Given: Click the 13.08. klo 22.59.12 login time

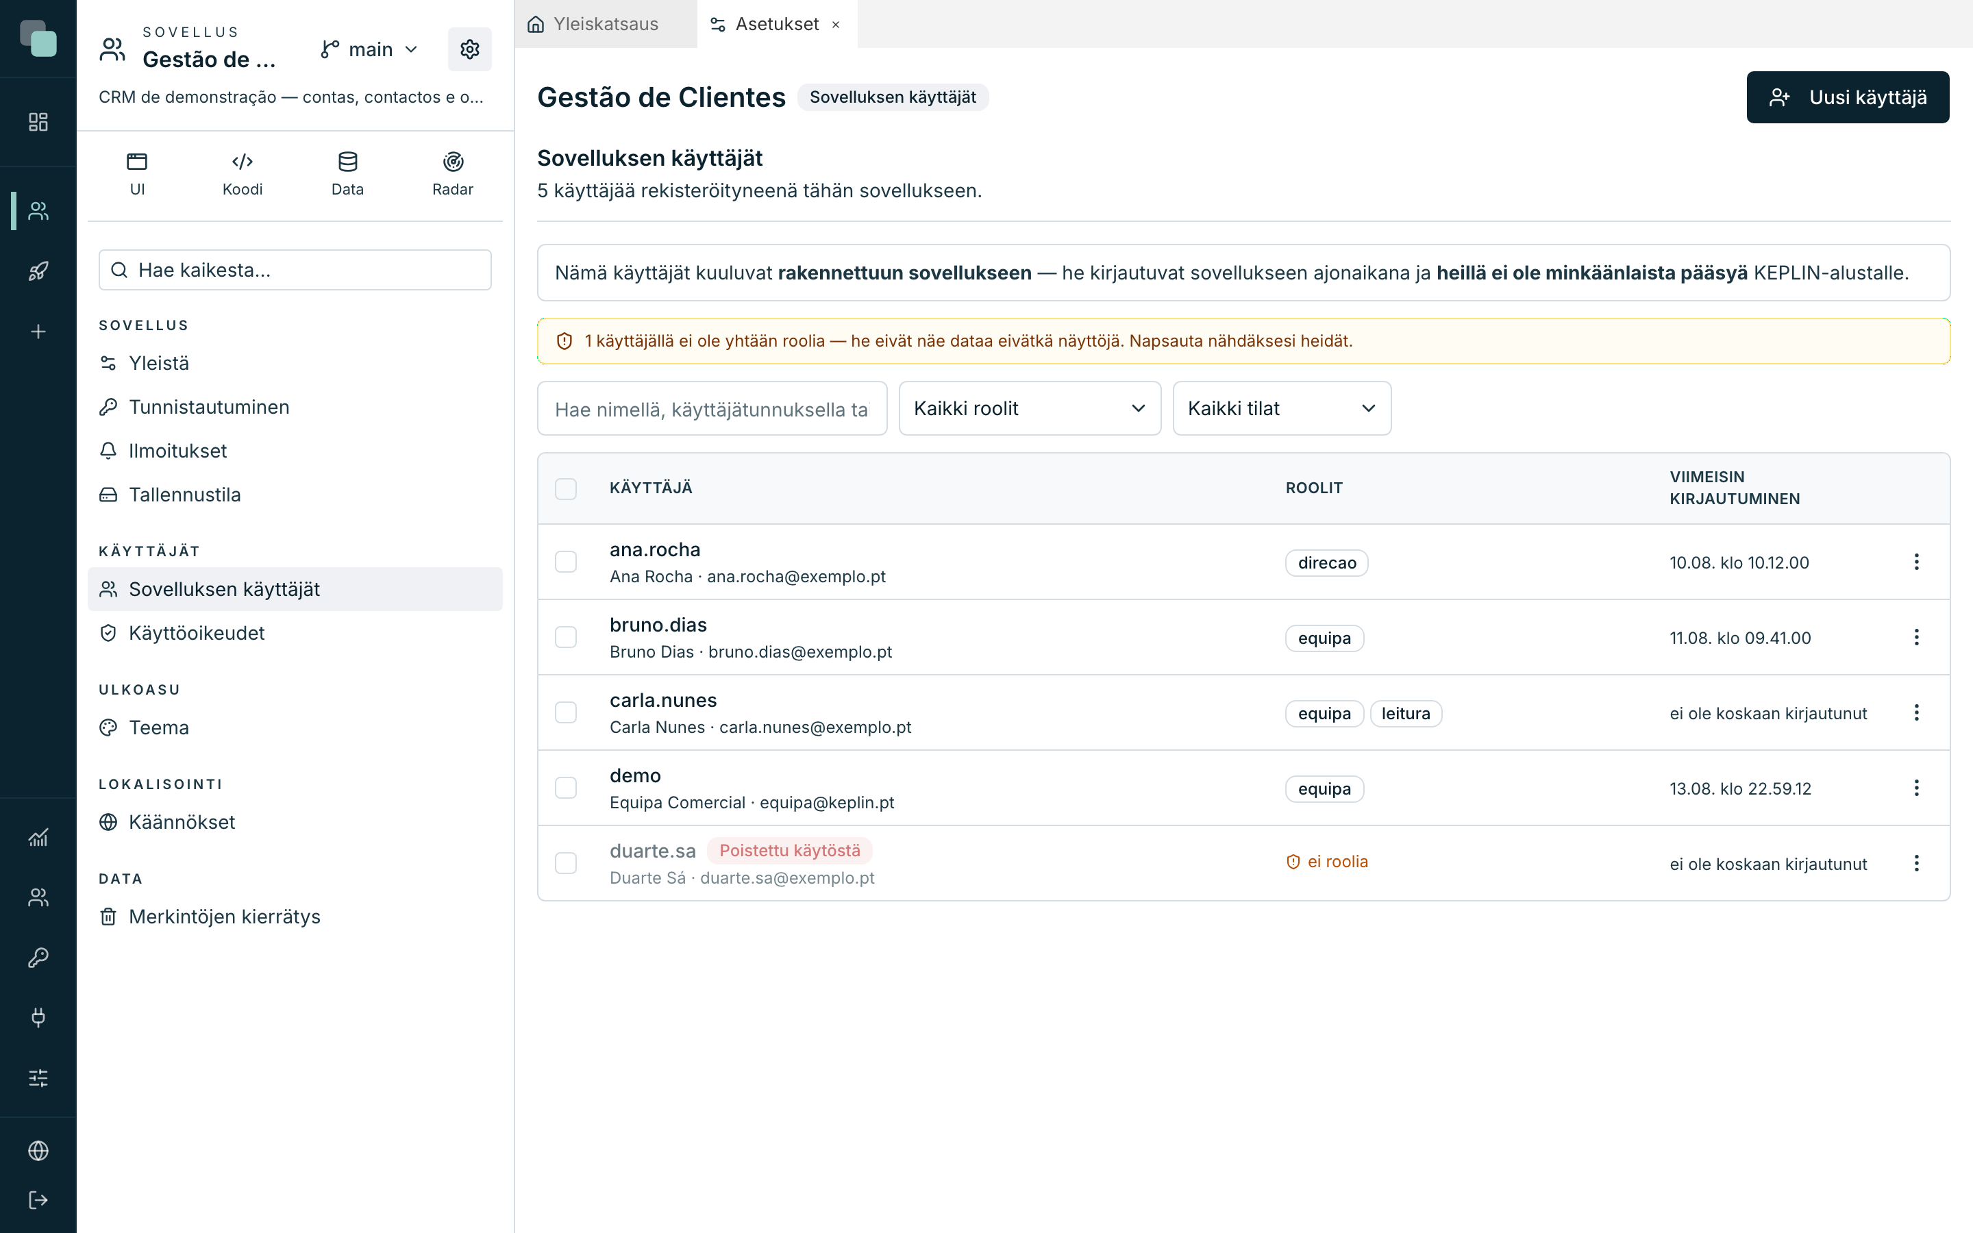Looking at the screenshot, I should [x=1740, y=788].
